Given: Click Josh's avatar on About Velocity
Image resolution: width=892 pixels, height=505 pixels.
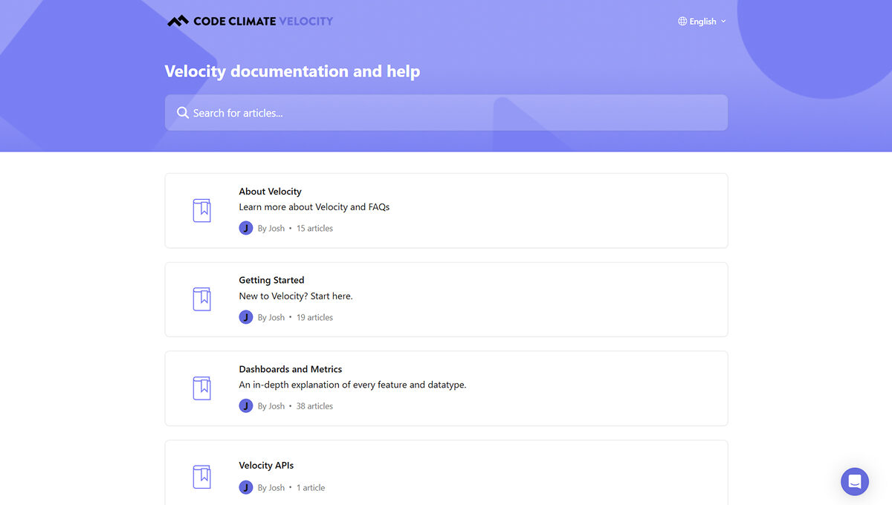Looking at the screenshot, I should tap(246, 228).
